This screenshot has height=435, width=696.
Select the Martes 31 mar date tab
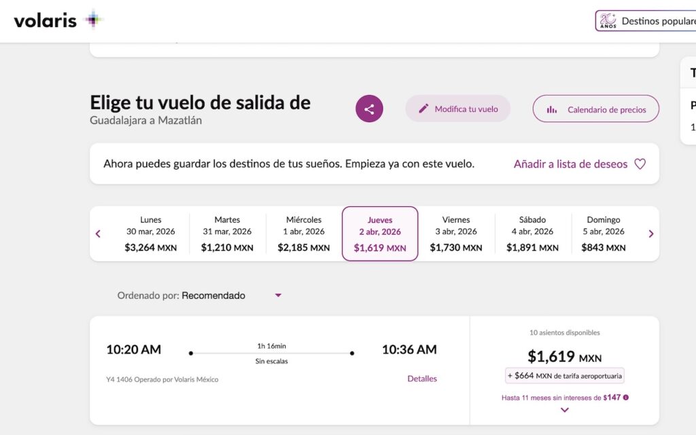(x=227, y=233)
